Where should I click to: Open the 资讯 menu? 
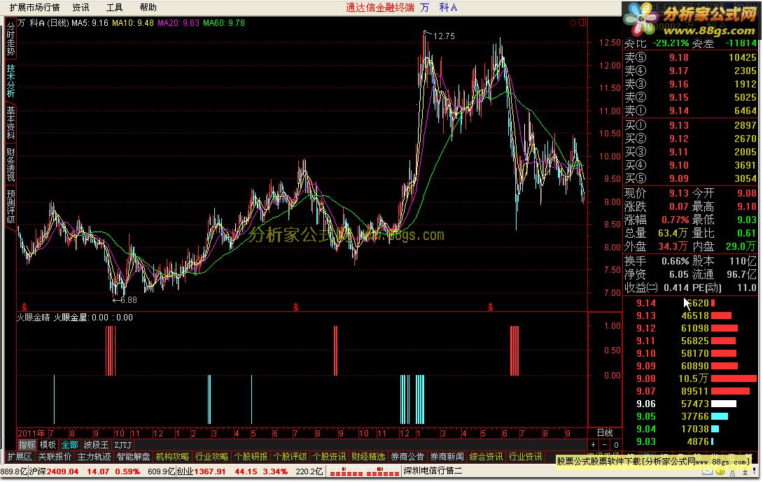80,7
